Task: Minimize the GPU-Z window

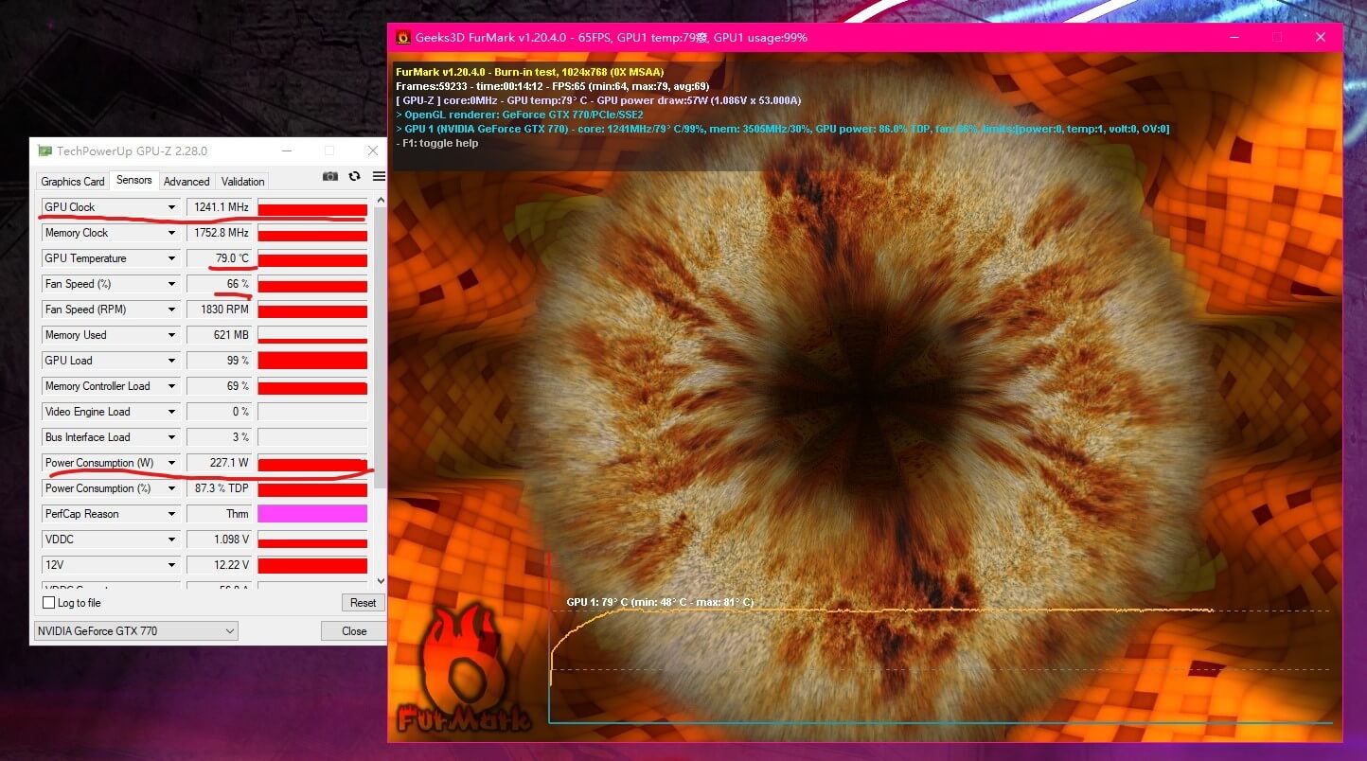Action: (x=286, y=150)
